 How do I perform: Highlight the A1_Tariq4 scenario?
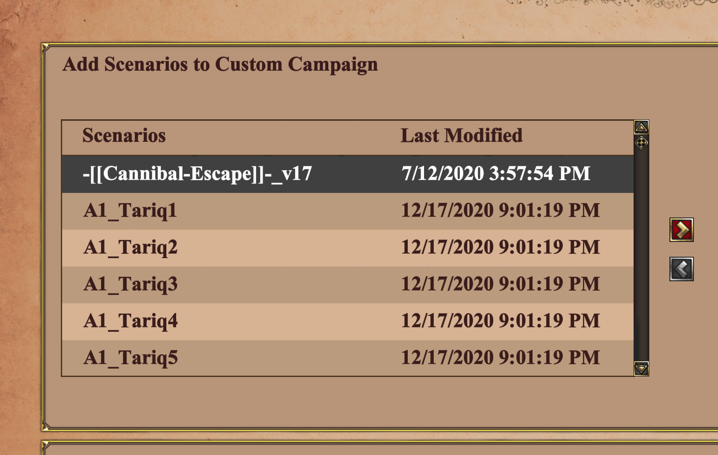[x=130, y=321]
